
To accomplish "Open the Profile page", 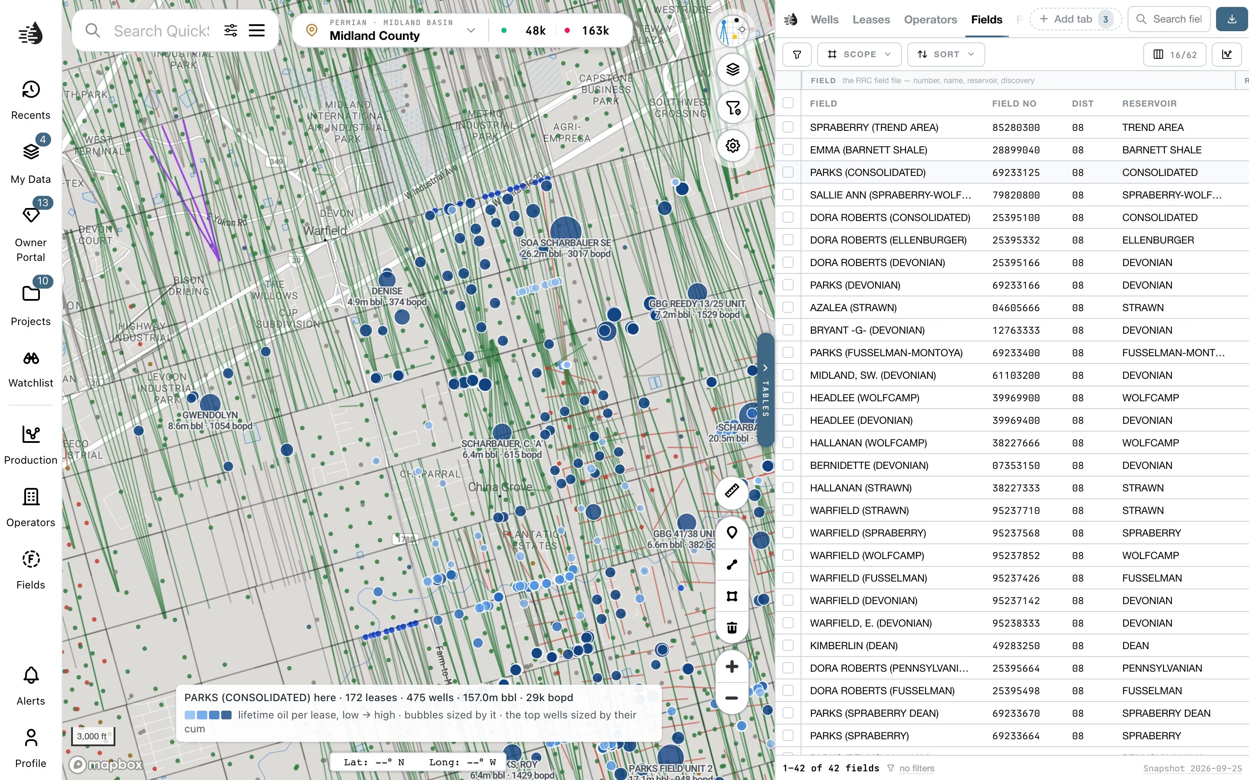I will [x=30, y=748].
